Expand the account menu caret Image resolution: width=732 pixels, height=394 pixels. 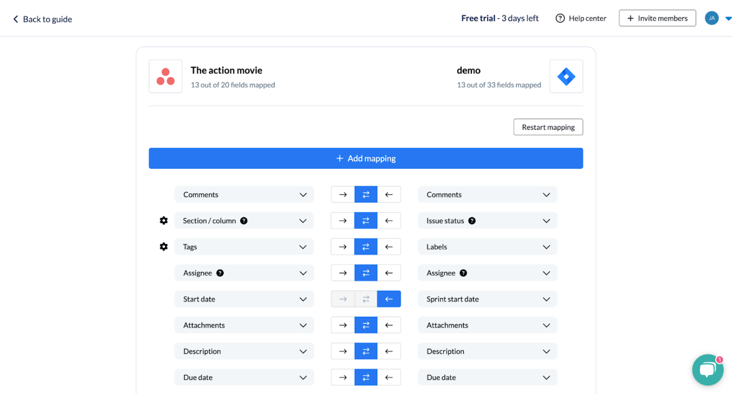(728, 19)
